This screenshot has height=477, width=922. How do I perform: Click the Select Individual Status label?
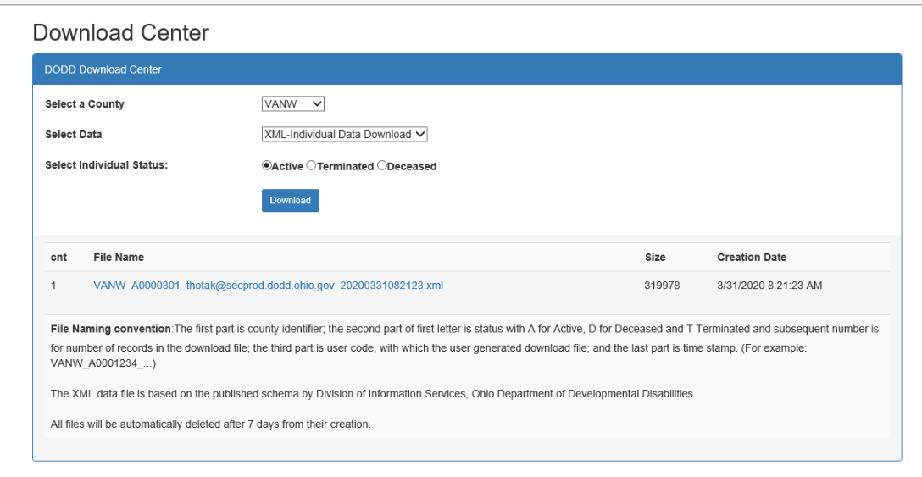pyautogui.click(x=106, y=165)
